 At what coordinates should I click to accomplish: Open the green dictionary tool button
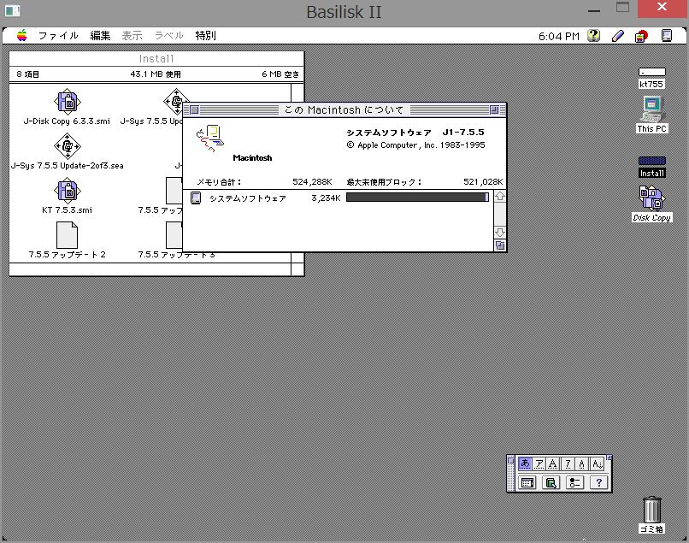[x=551, y=482]
